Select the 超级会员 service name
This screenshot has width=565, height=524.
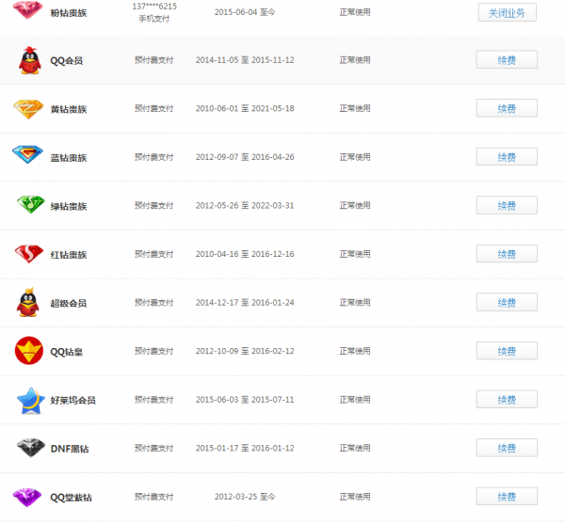(69, 303)
